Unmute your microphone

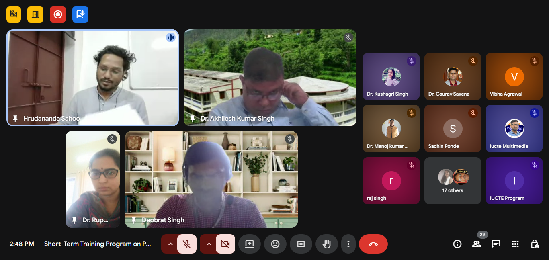click(x=186, y=244)
